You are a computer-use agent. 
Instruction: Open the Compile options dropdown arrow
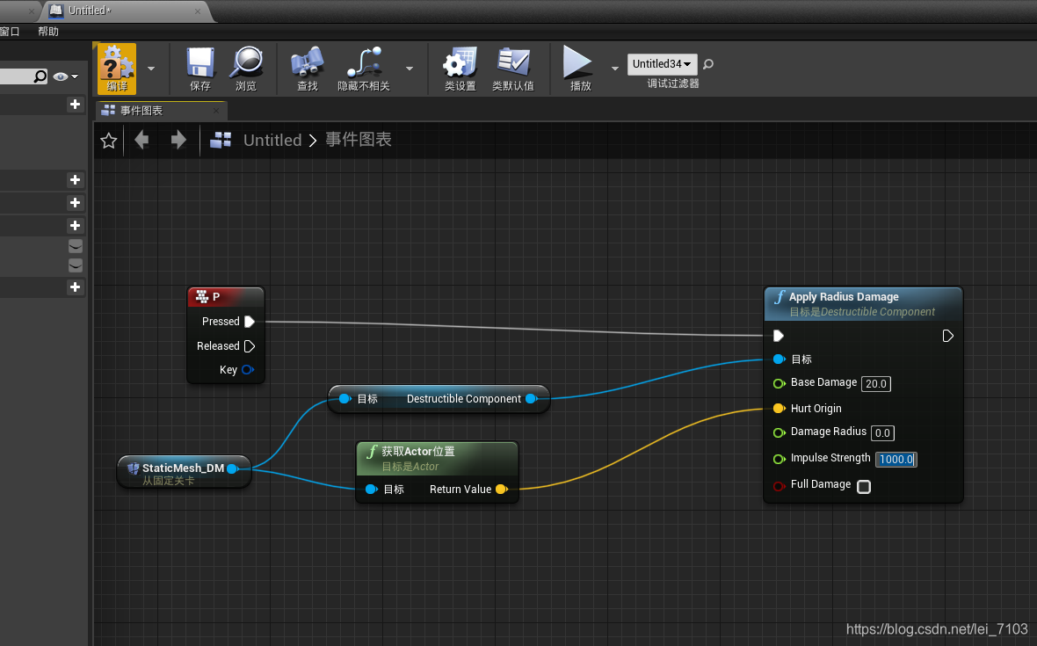(151, 69)
